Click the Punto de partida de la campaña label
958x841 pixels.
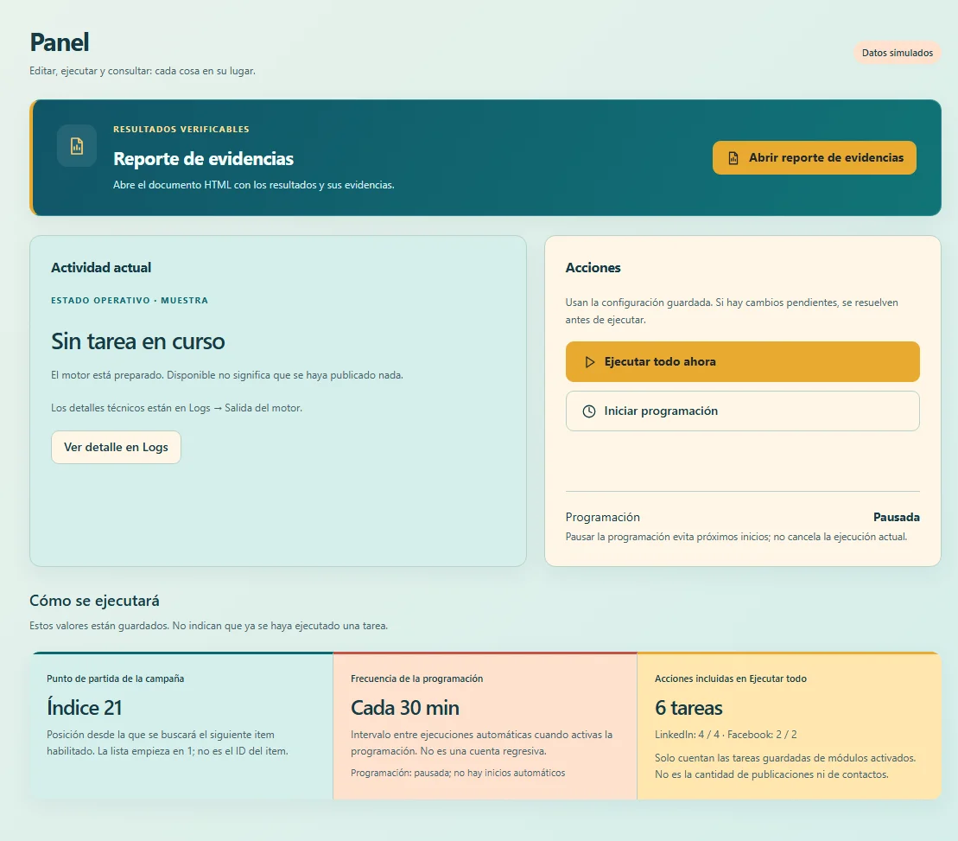point(116,679)
